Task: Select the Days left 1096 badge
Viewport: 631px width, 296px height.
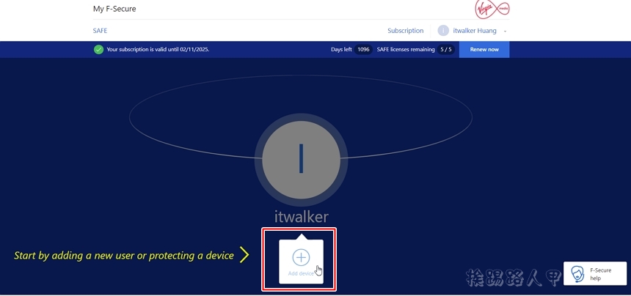Action: [363, 49]
